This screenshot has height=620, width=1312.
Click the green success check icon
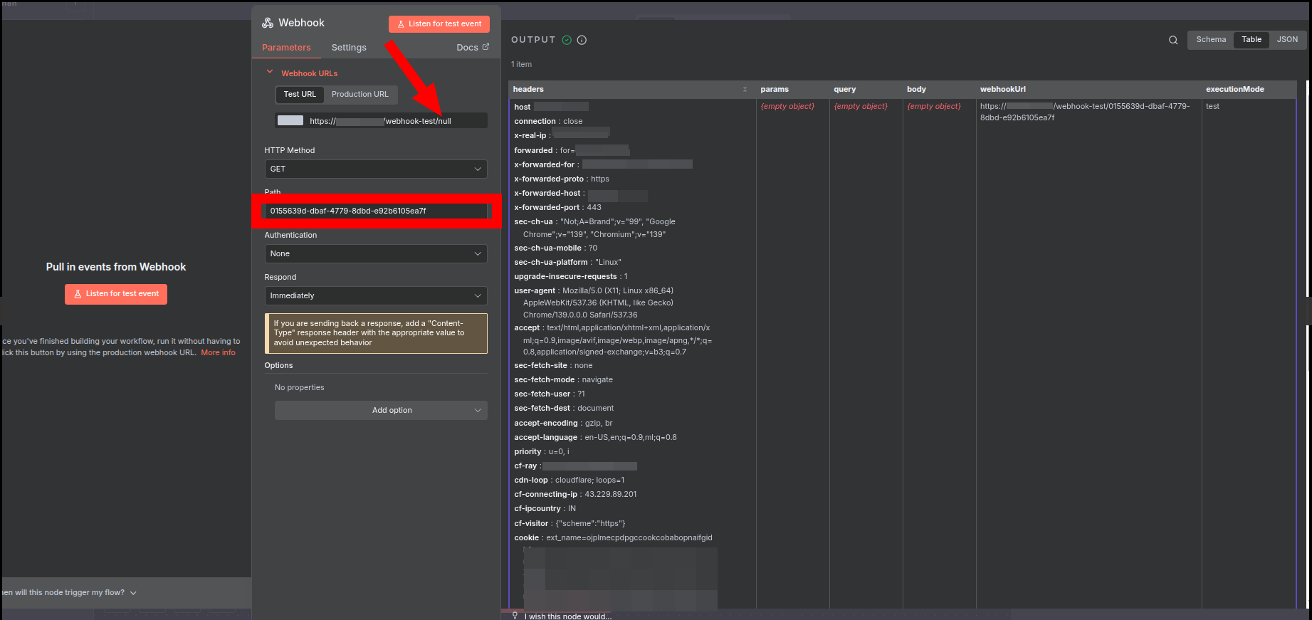[567, 40]
